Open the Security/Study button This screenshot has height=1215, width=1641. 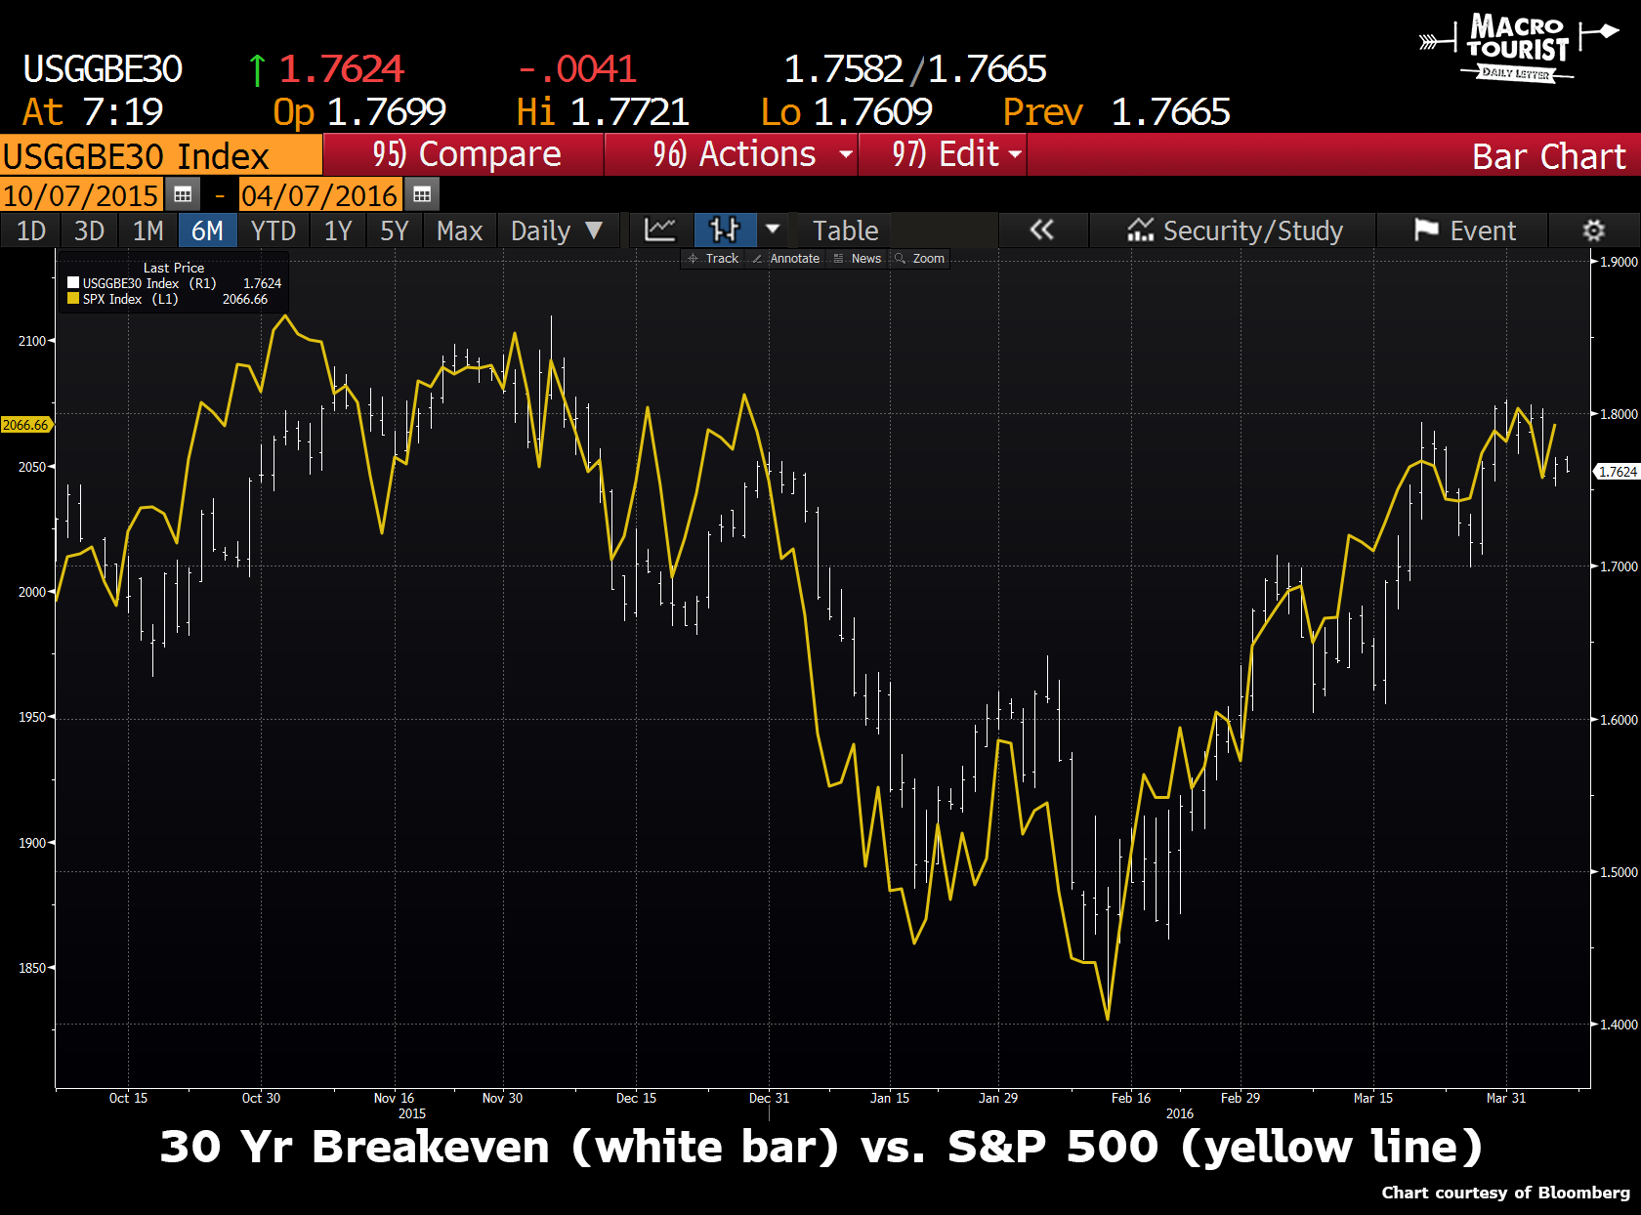click(x=1235, y=230)
